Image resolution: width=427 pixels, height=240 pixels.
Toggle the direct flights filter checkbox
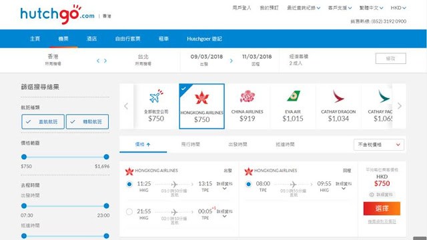tap(43, 121)
